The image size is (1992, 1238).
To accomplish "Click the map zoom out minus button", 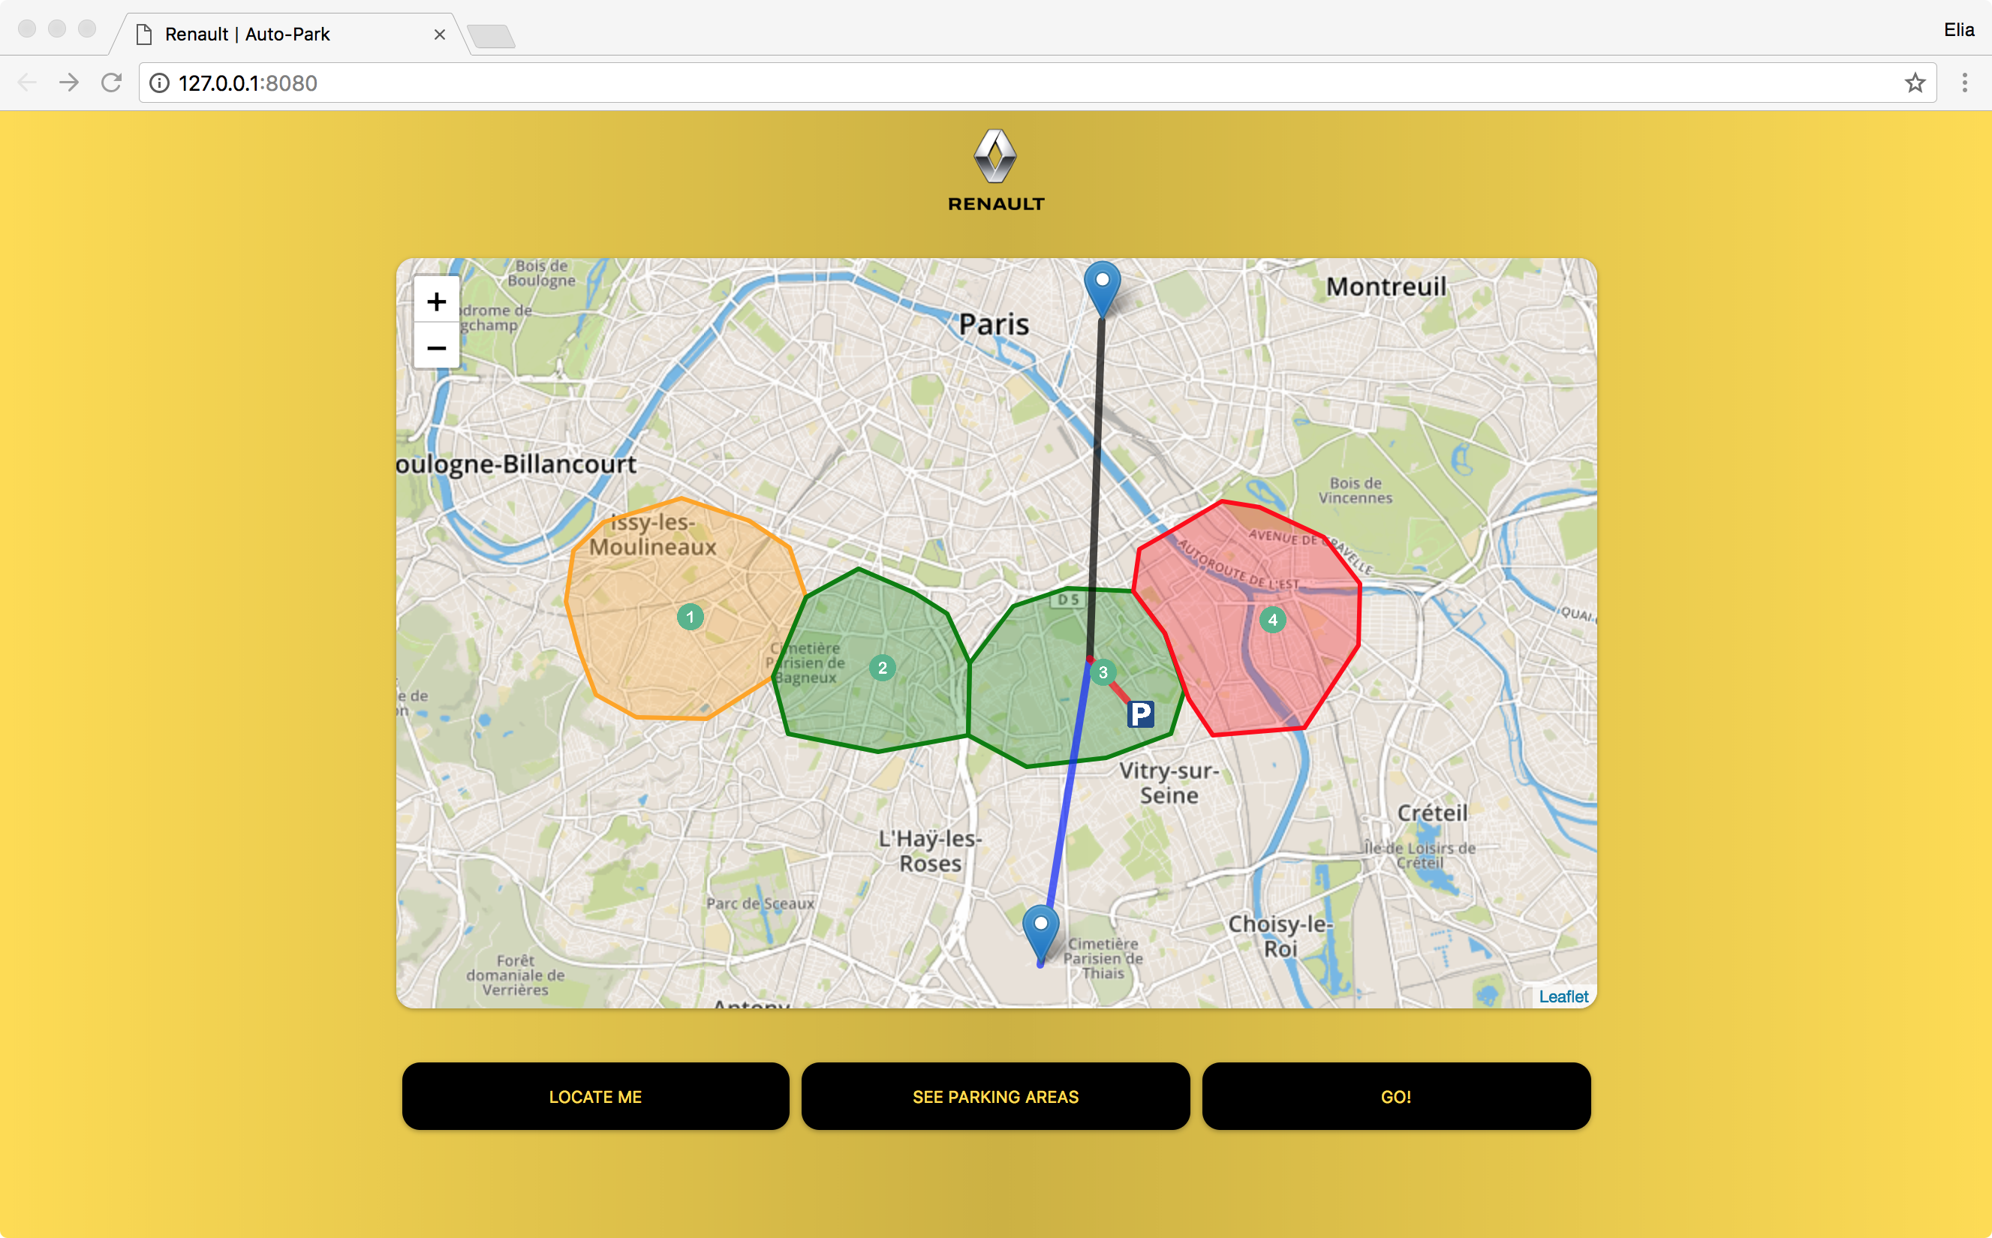I will pyautogui.click(x=436, y=348).
